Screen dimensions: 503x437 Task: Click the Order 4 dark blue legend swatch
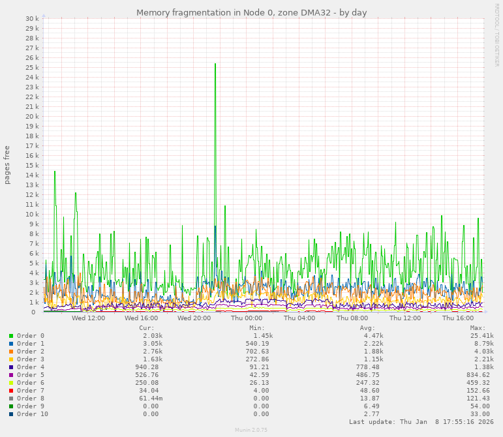point(11,367)
